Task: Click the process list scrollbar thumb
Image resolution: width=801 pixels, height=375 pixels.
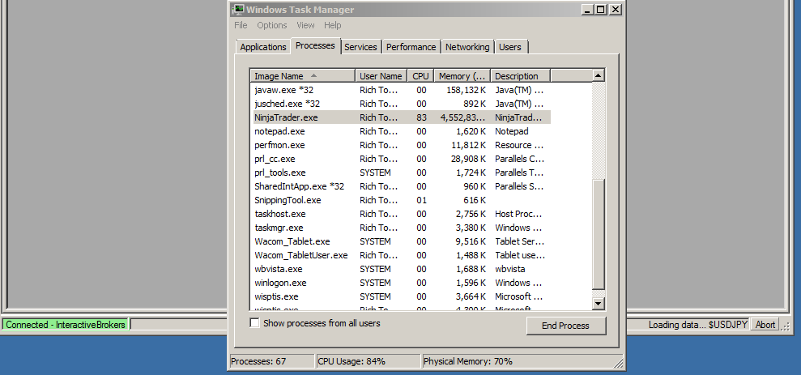Action: coord(599,234)
